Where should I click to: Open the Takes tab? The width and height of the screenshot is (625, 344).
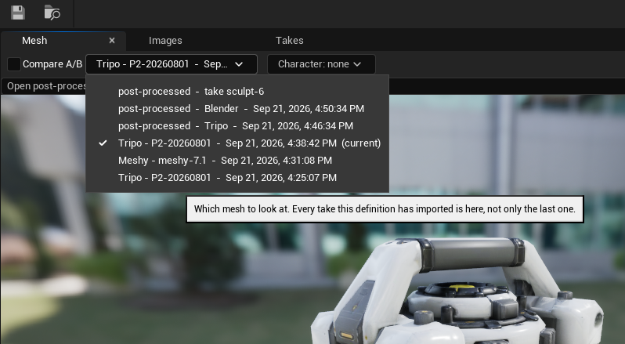(x=289, y=40)
